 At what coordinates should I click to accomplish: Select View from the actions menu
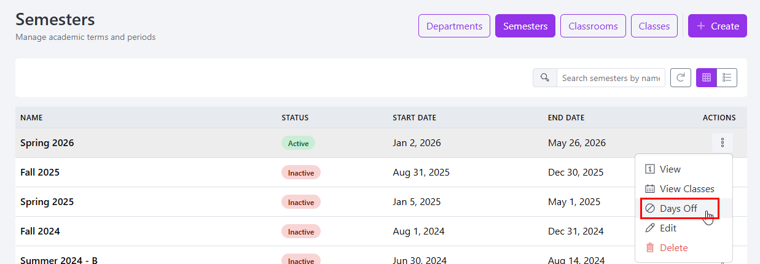670,169
